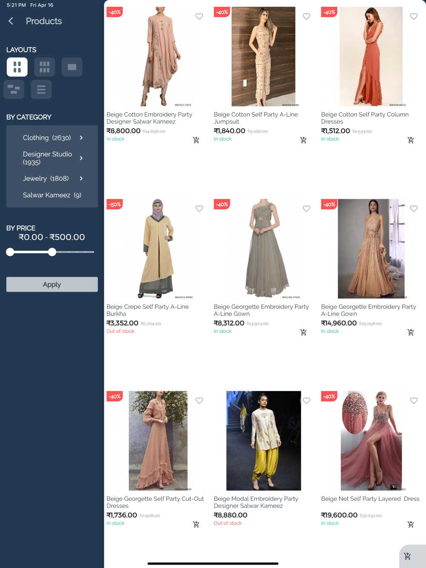Add the ₹1,840.00 Jumpsuit to cart
The width and height of the screenshot is (426, 568).
click(303, 140)
